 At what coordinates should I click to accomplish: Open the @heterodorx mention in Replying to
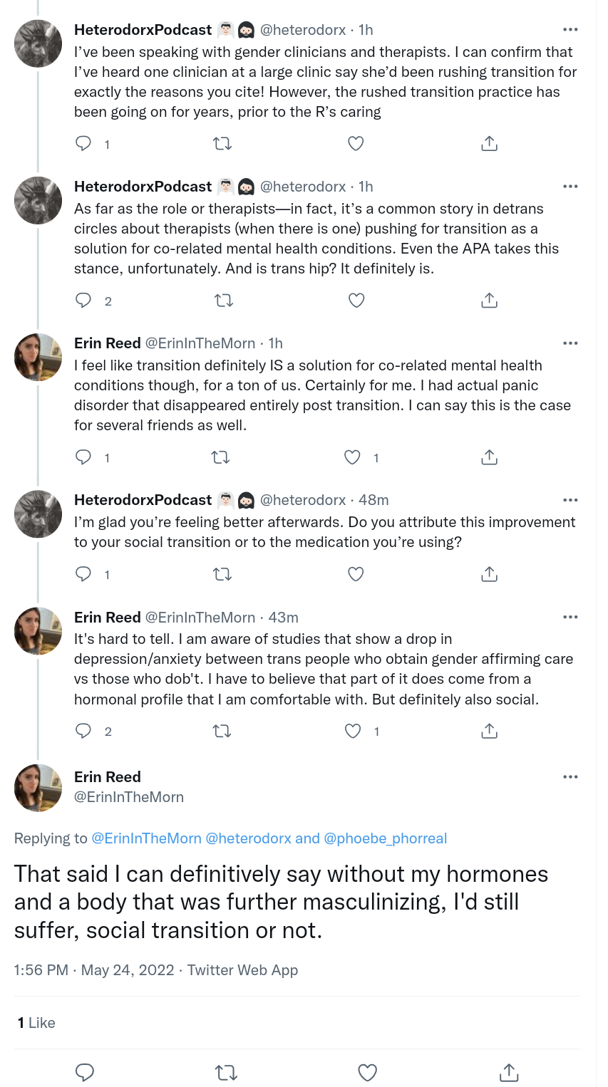click(x=248, y=838)
